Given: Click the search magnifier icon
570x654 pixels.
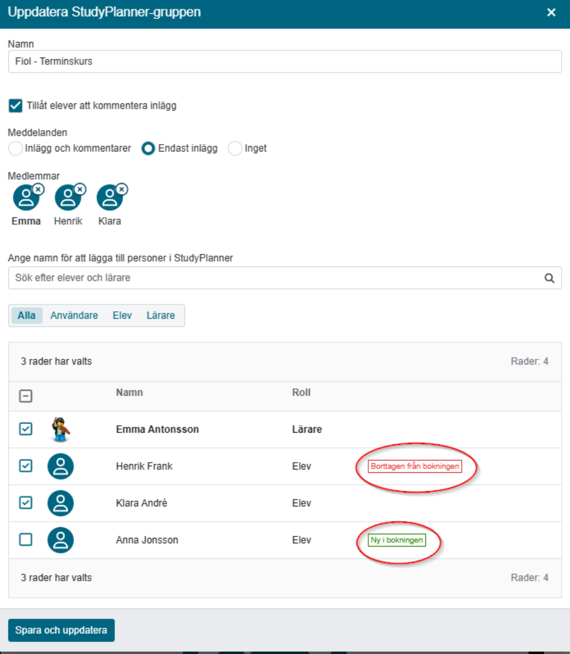Looking at the screenshot, I should (549, 278).
